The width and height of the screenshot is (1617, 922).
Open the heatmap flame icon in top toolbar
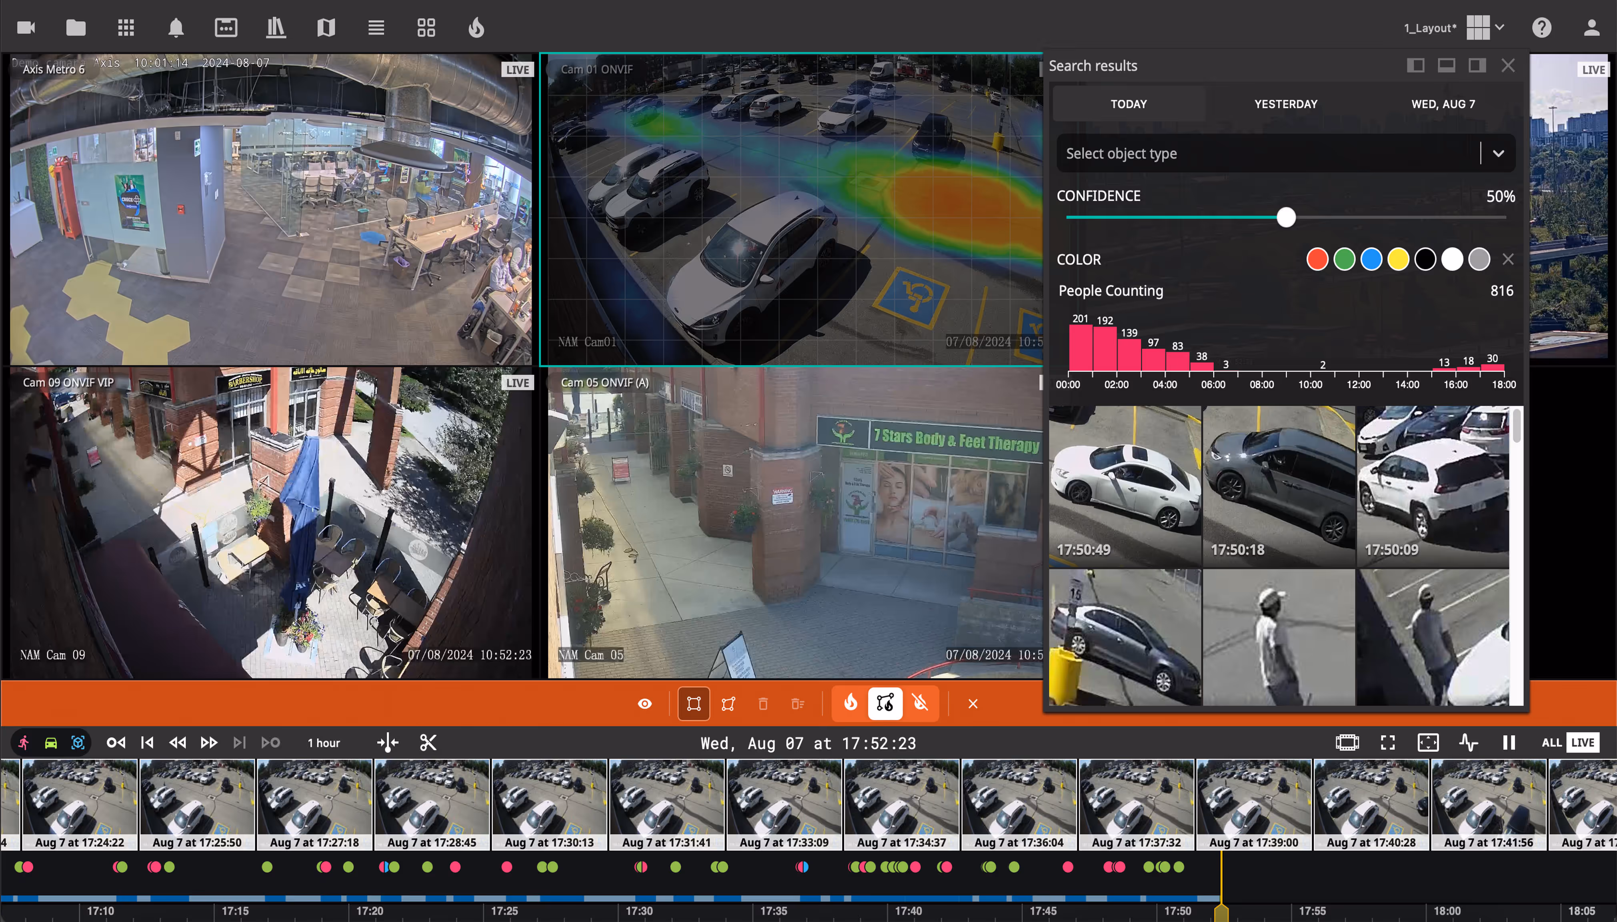click(476, 28)
